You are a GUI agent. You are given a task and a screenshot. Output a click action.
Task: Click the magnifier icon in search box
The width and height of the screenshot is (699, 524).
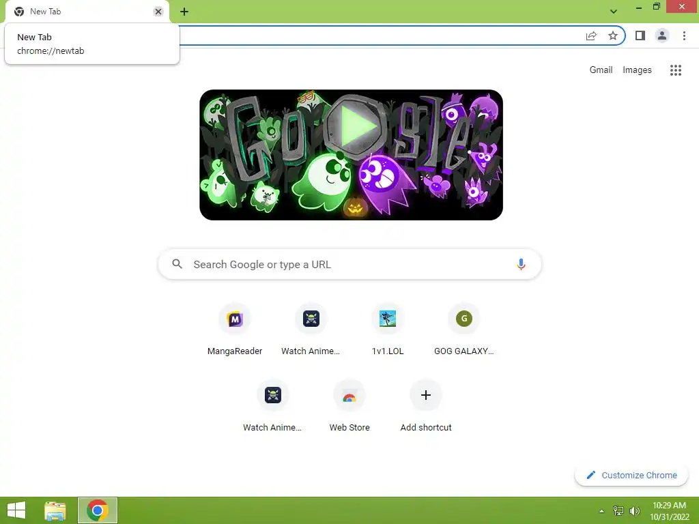pyautogui.click(x=177, y=264)
